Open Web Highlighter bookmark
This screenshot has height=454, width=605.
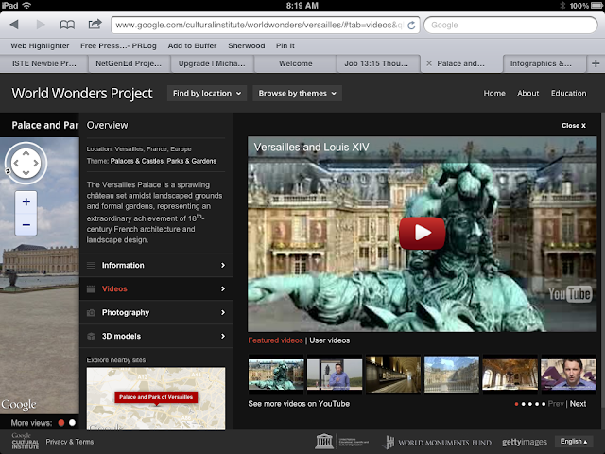click(x=40, y=45)
